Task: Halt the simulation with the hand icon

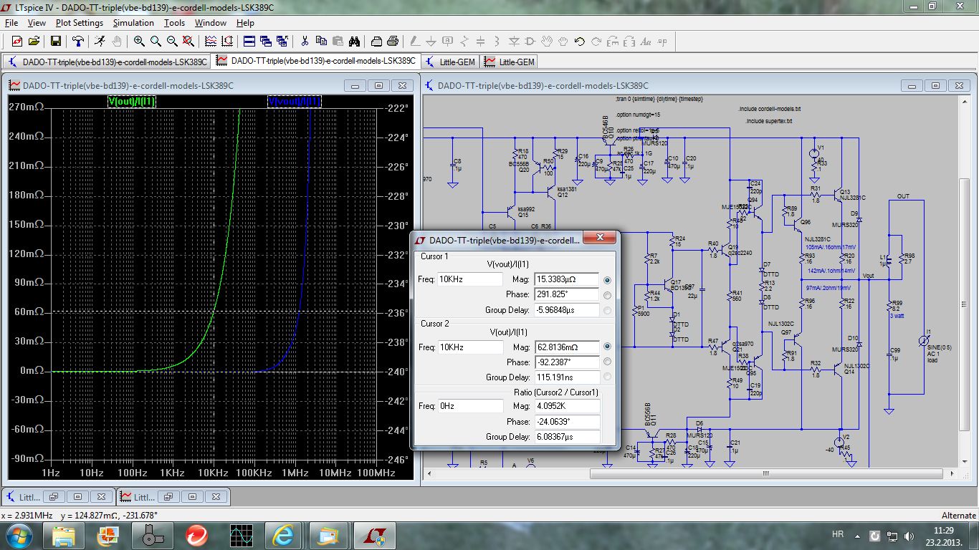Action: pyautogui.click(x=117, y=41)
